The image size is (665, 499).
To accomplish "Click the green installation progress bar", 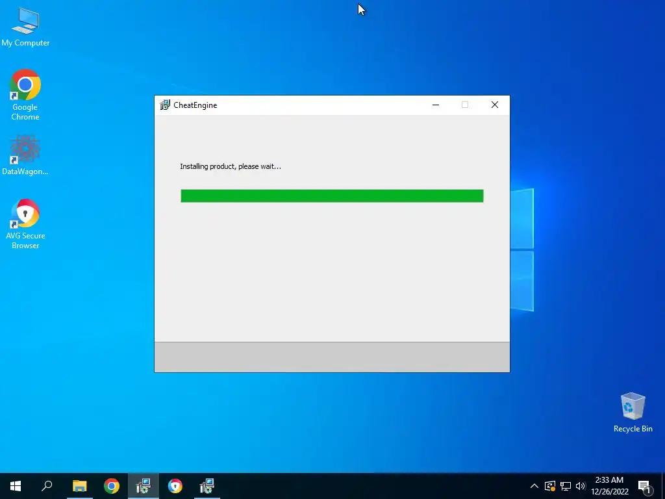I will (332, 196).
